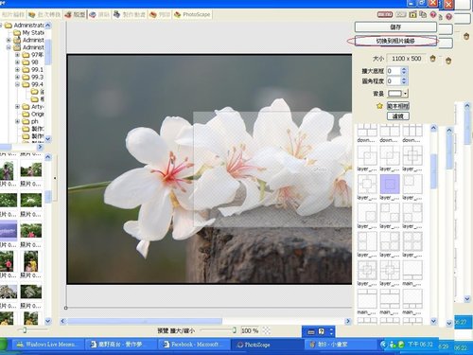Click the 濾鏡 button
The width and height of the screenshot is (473, 355).
click(398, 116)
